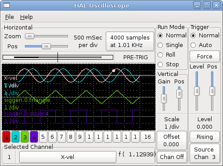Open the File menu
Screen dimensions: 223x166
coord(10,17)
